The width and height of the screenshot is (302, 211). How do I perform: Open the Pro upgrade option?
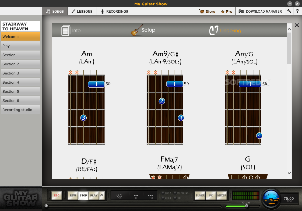[x=227, y=11]
